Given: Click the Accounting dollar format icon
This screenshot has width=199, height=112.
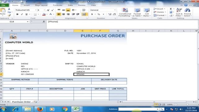Looking at the screenshot, I should pyautogui.click(x=92, y=14).
